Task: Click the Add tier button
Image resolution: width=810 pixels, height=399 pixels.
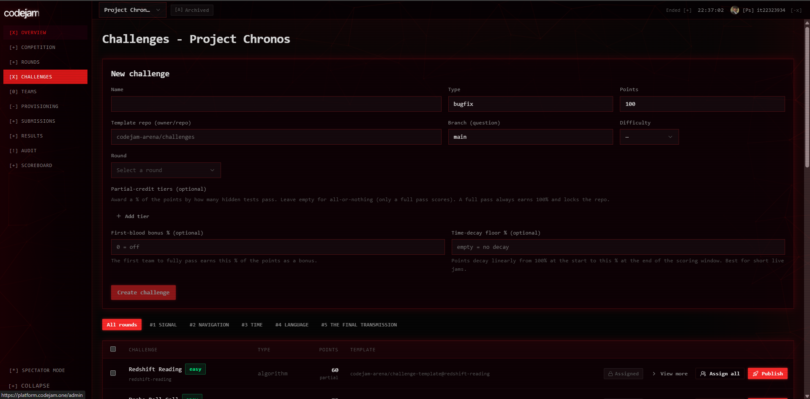Action: click(x=133, y=216)
